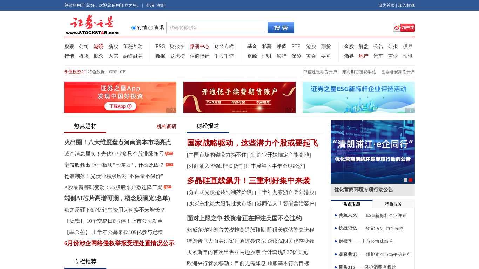
Task: Open the ESG新标杆企业评选活动 banner
Action: [x=359, y=97]
